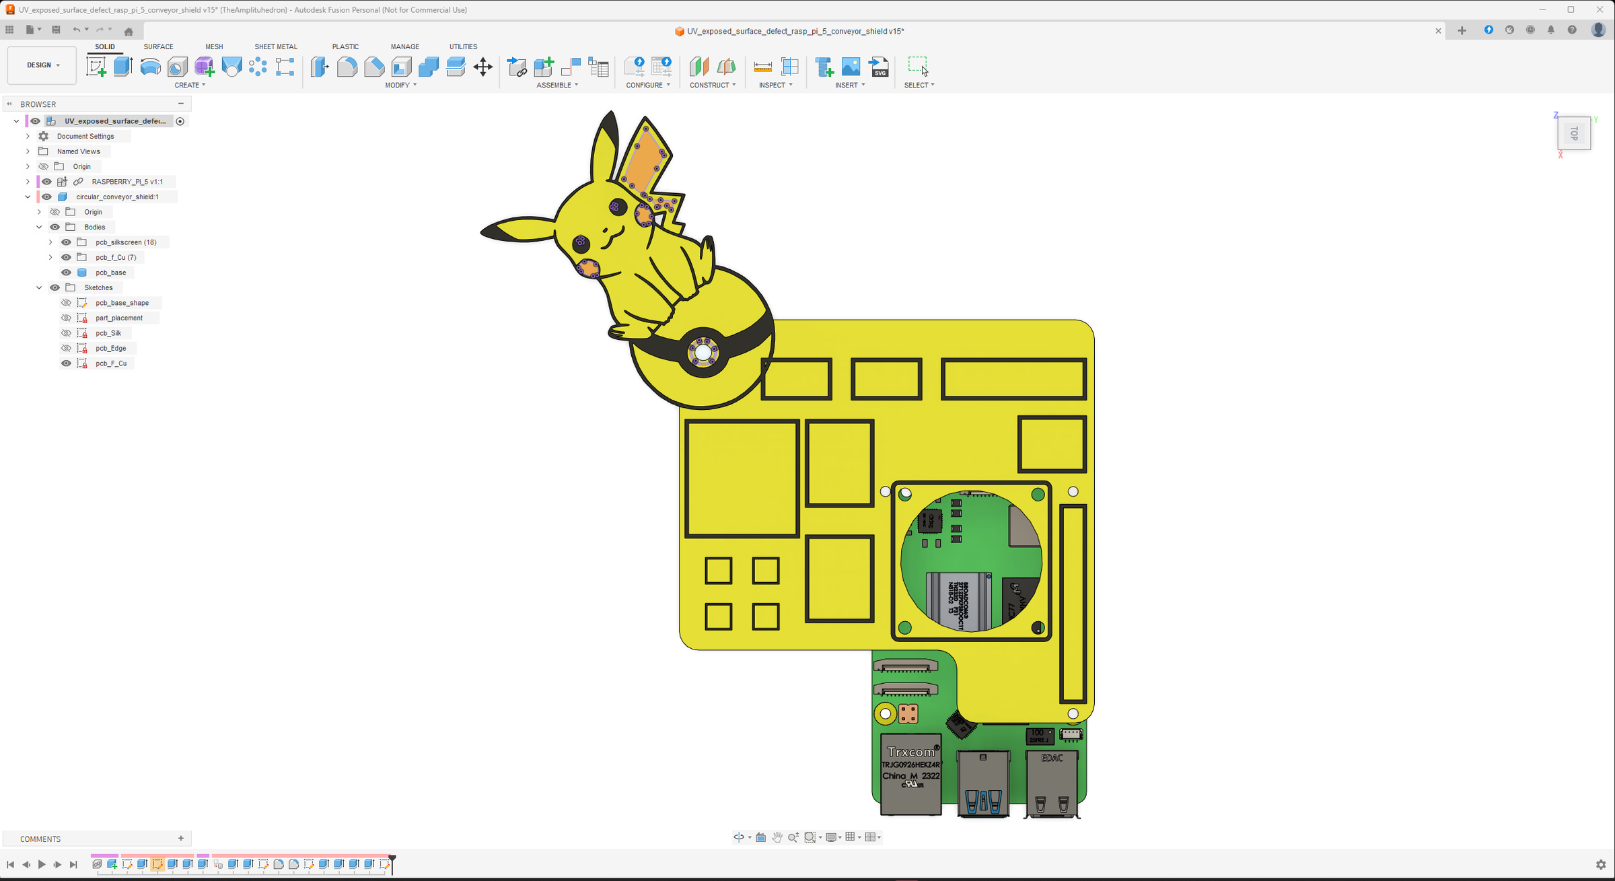Collapse the BROWSER panel with minus
Screen dimensions: 1615x881
(181, 104)
